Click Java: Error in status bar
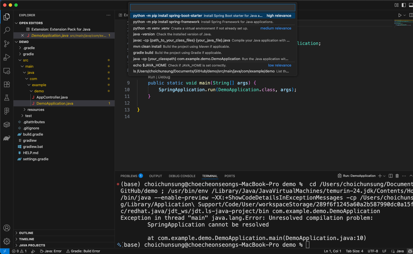The height and width of the screenshot is (254, 413). tap(51, 251)
